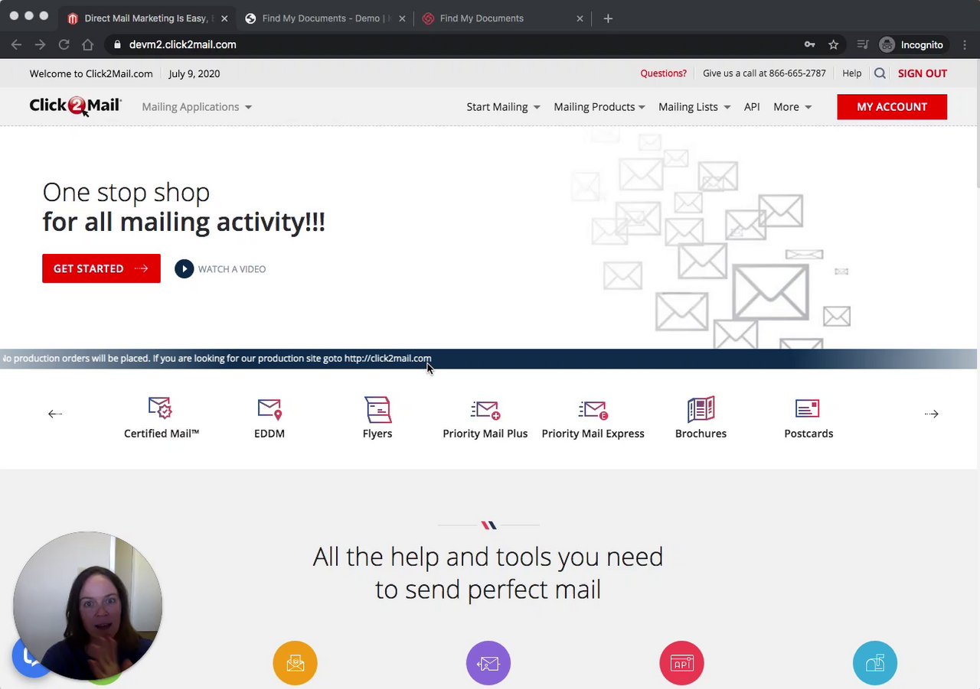Select Priority Mail Express icon
Screen dimensions: 980x689
(593, 410)
